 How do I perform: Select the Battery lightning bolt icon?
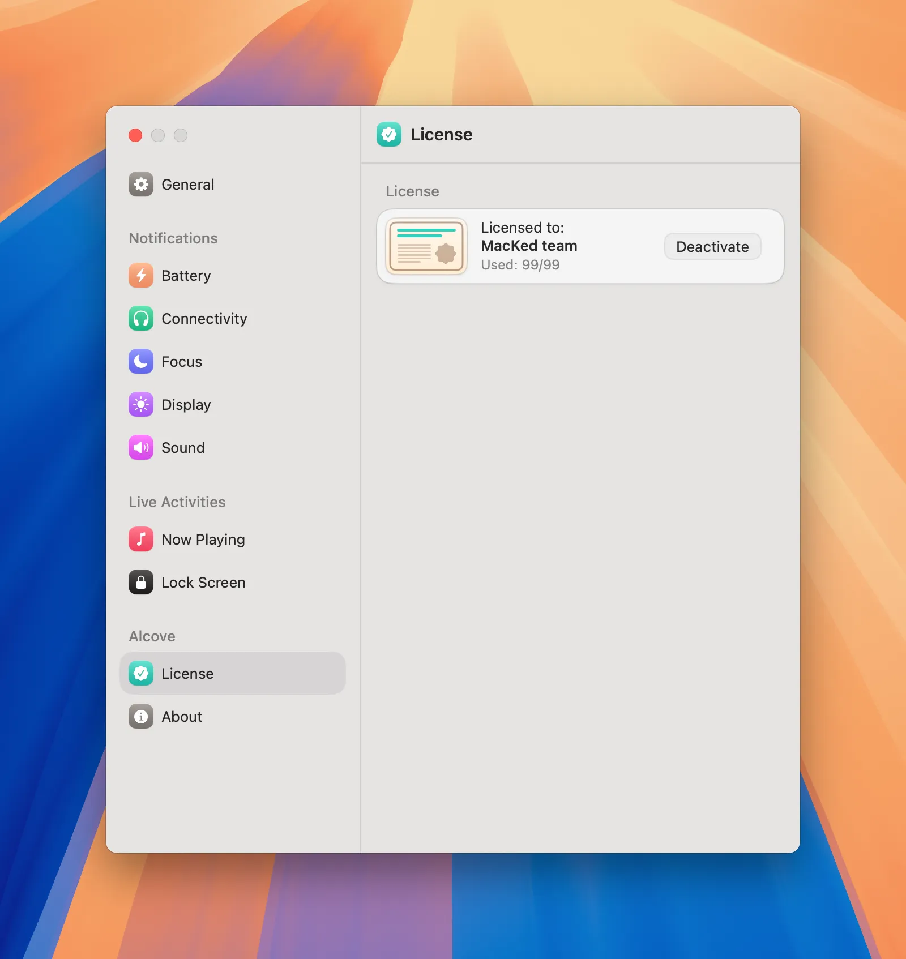[x=141, y=276]
